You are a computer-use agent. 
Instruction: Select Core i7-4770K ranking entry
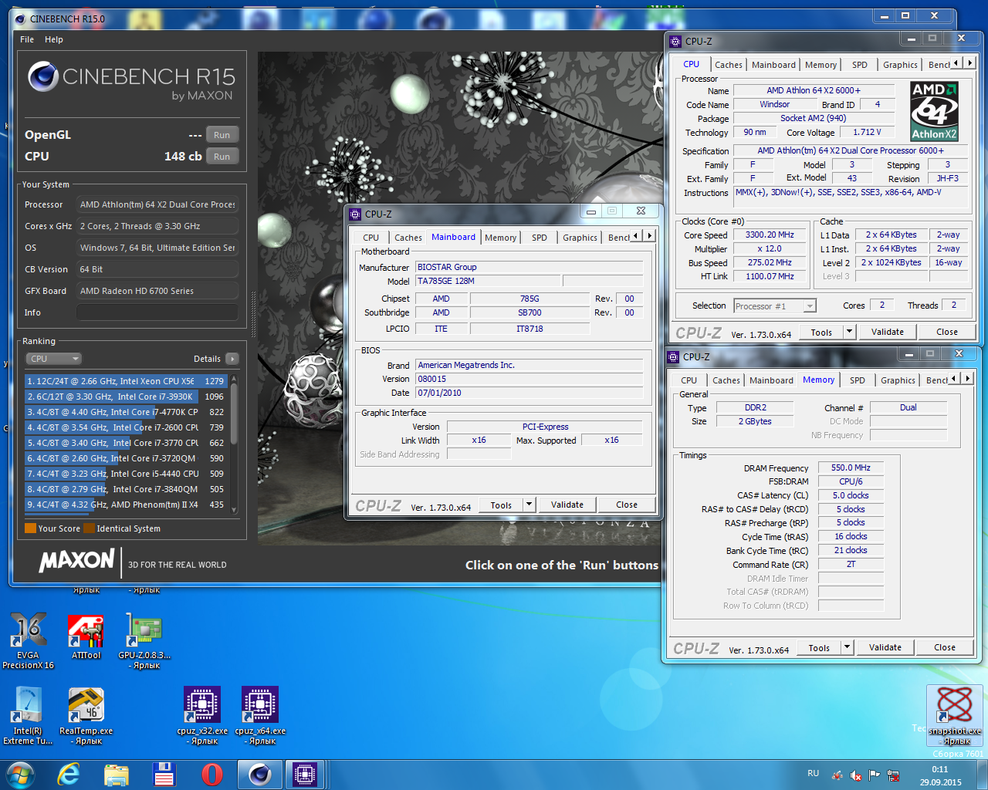126,412
